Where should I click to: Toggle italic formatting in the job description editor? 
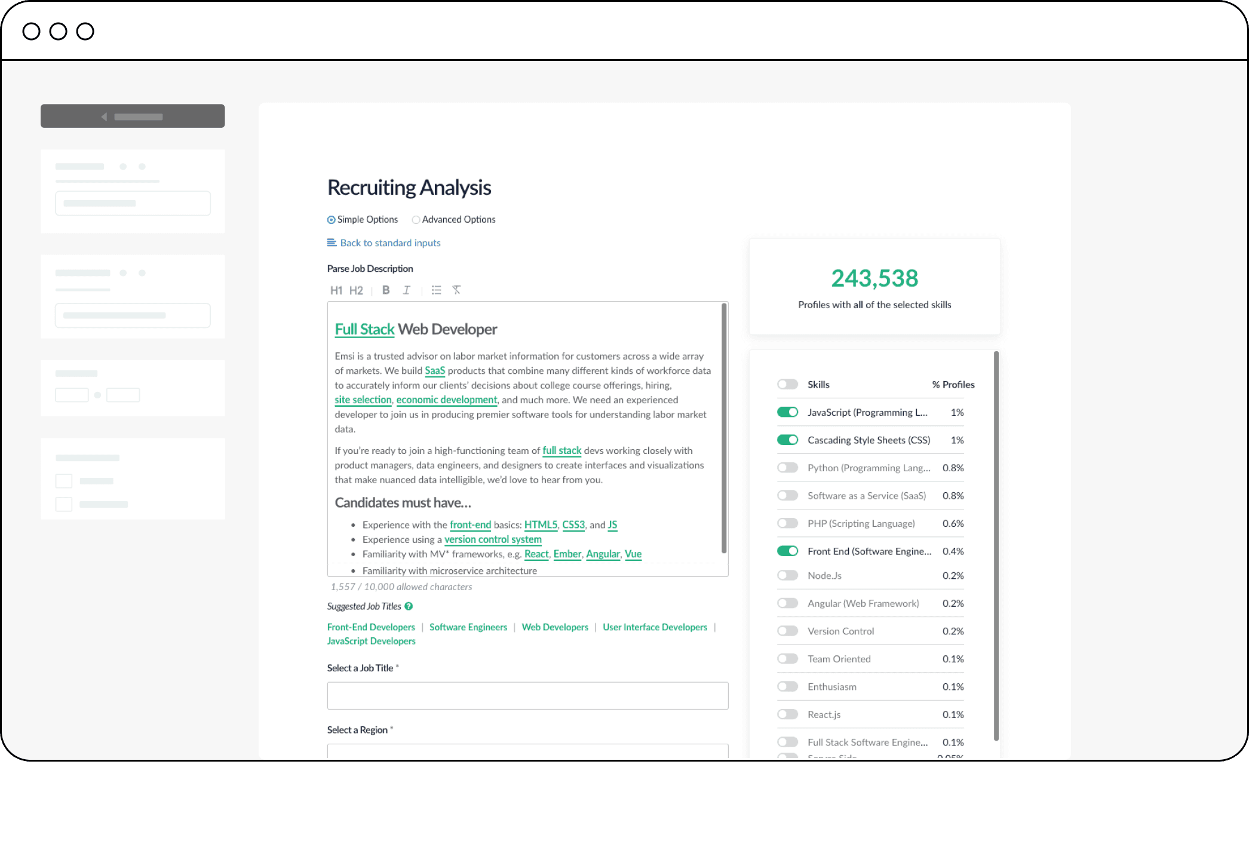coord(406,290)
